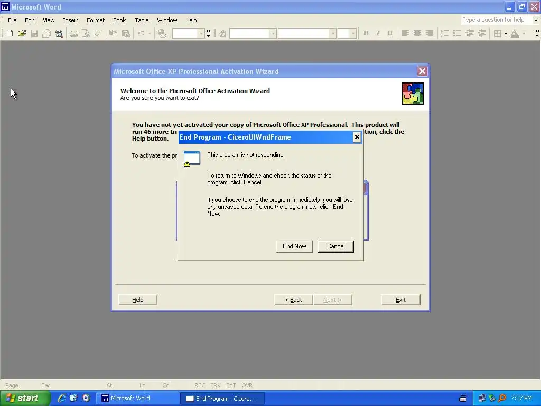Click End Now in End Program dialog
541x406 pixels.
point(294,246)
